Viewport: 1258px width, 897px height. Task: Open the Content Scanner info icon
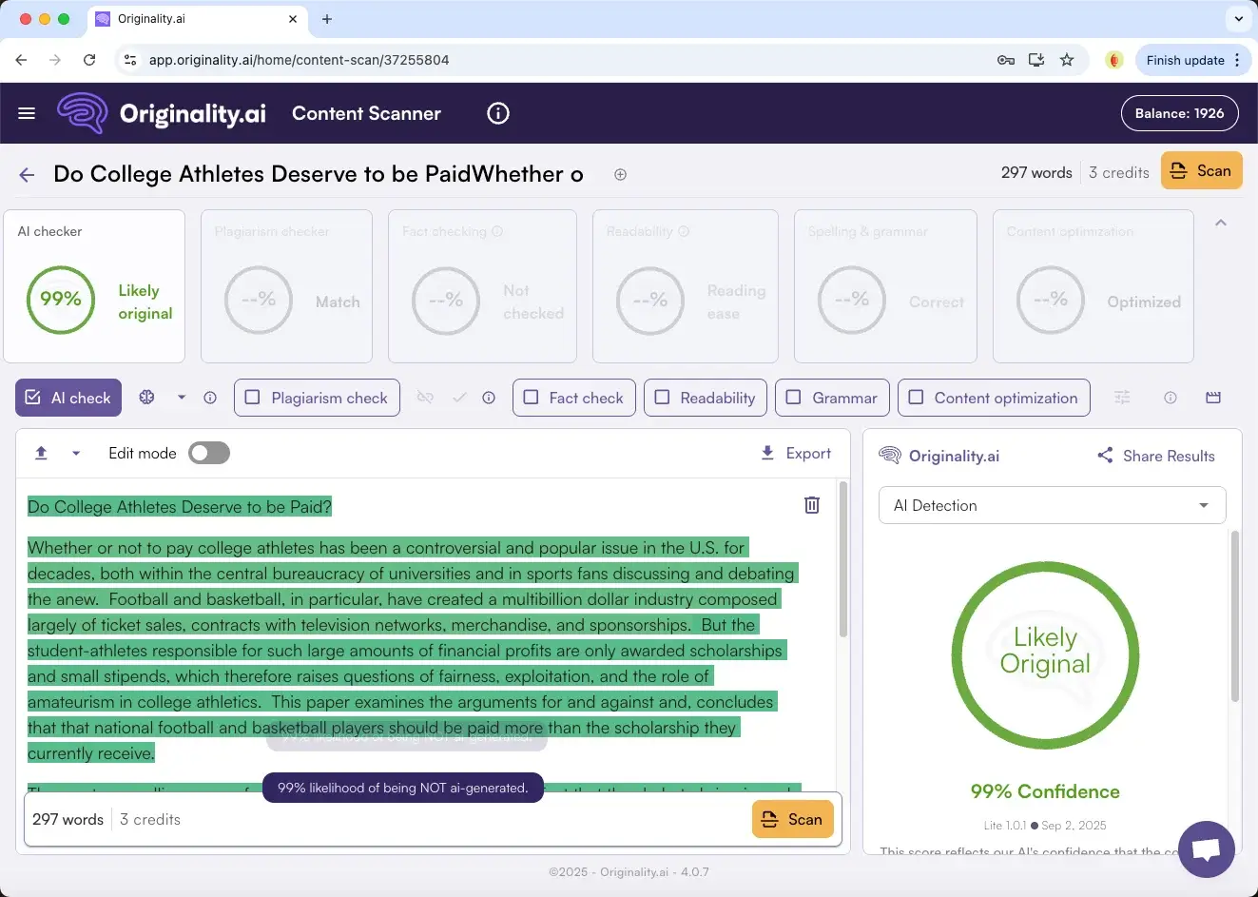point(498,113)
